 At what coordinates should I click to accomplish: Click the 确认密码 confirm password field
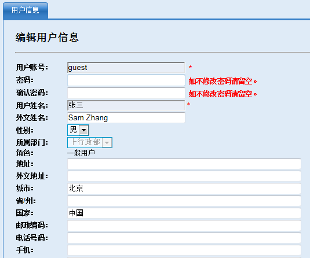coord(126,93)
